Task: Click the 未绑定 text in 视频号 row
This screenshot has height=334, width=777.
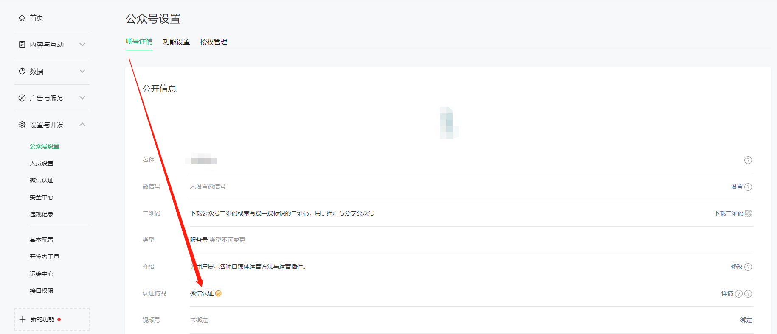Action: [x=199, y=320]
